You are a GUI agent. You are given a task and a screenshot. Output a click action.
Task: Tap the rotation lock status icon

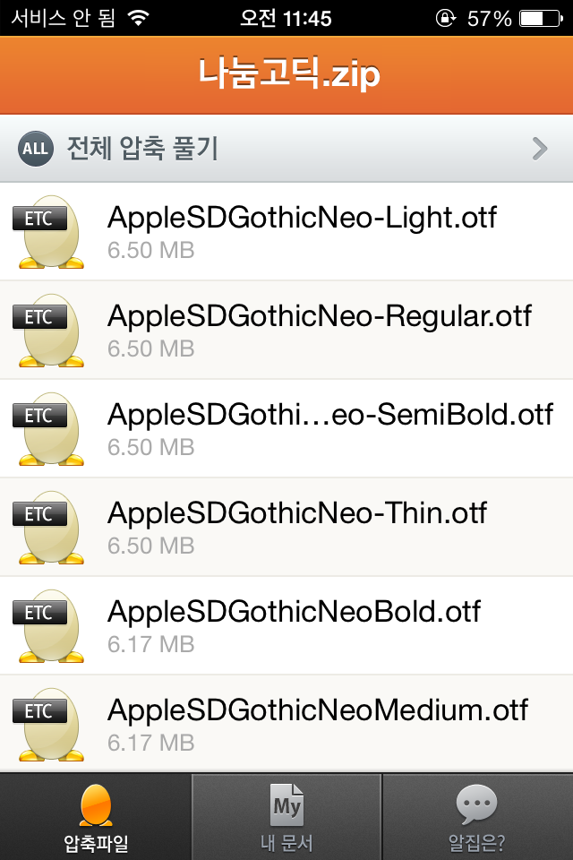(x=446, y=18)
